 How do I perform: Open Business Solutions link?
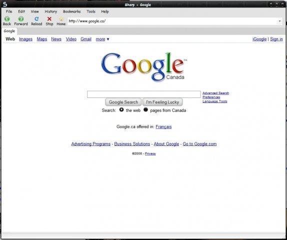click(x=132, y=144)
